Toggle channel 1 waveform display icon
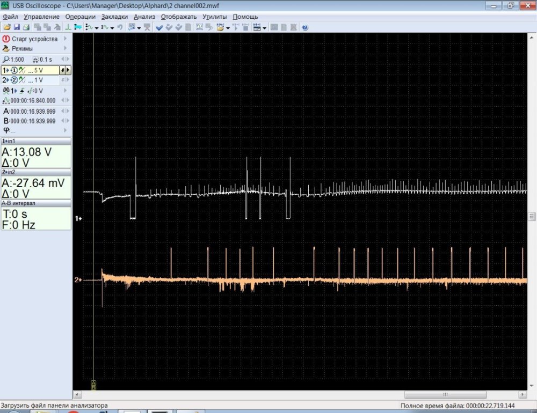The image size is (537, 413). tap(21, 70)
